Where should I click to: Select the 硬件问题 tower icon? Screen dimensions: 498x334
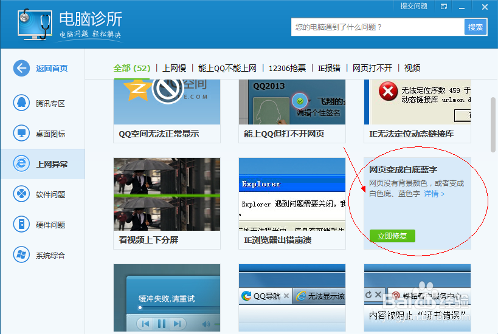pyautogui.click(x=21, y=225)
